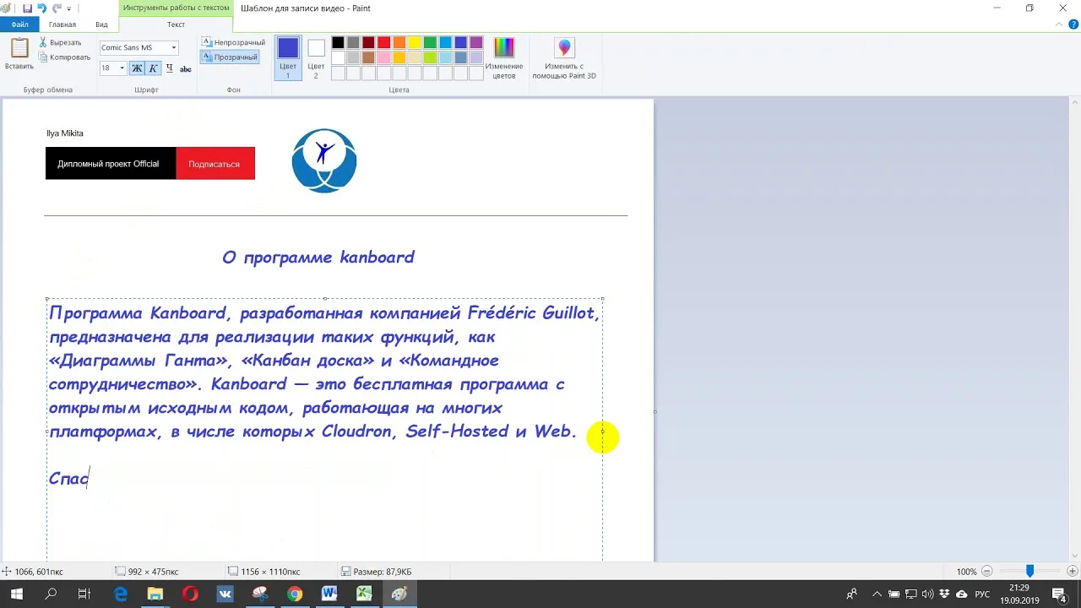Select the Color 1 (Цвет 1) box

tap(288, 58)
